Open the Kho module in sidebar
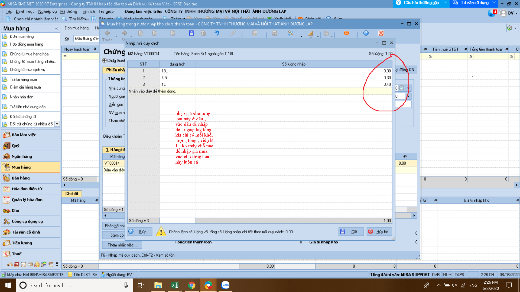The width and height of the screenshot is (520, 292). pyautogui.click(x=31, y=211)
